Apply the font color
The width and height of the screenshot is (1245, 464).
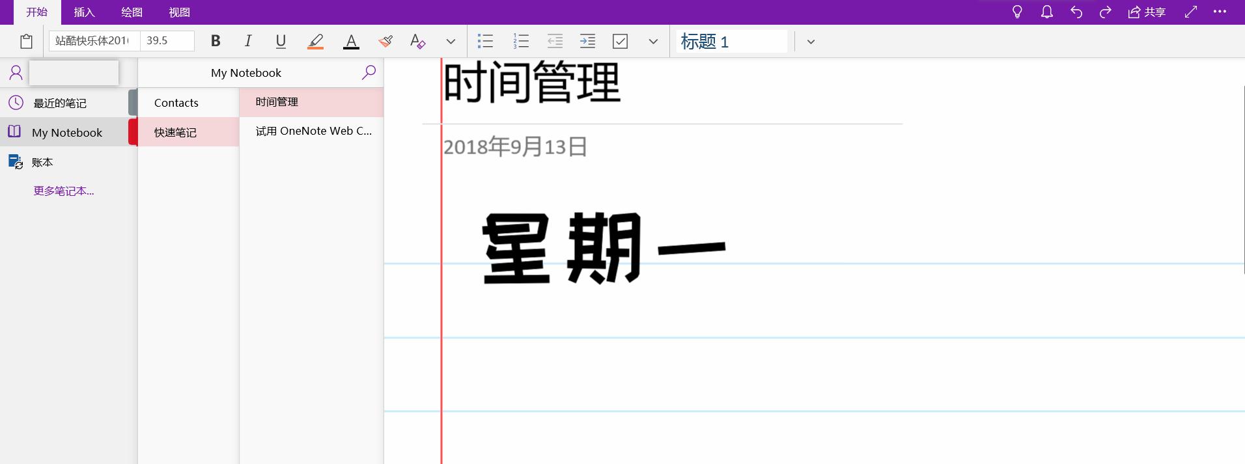tap(351, 42)
